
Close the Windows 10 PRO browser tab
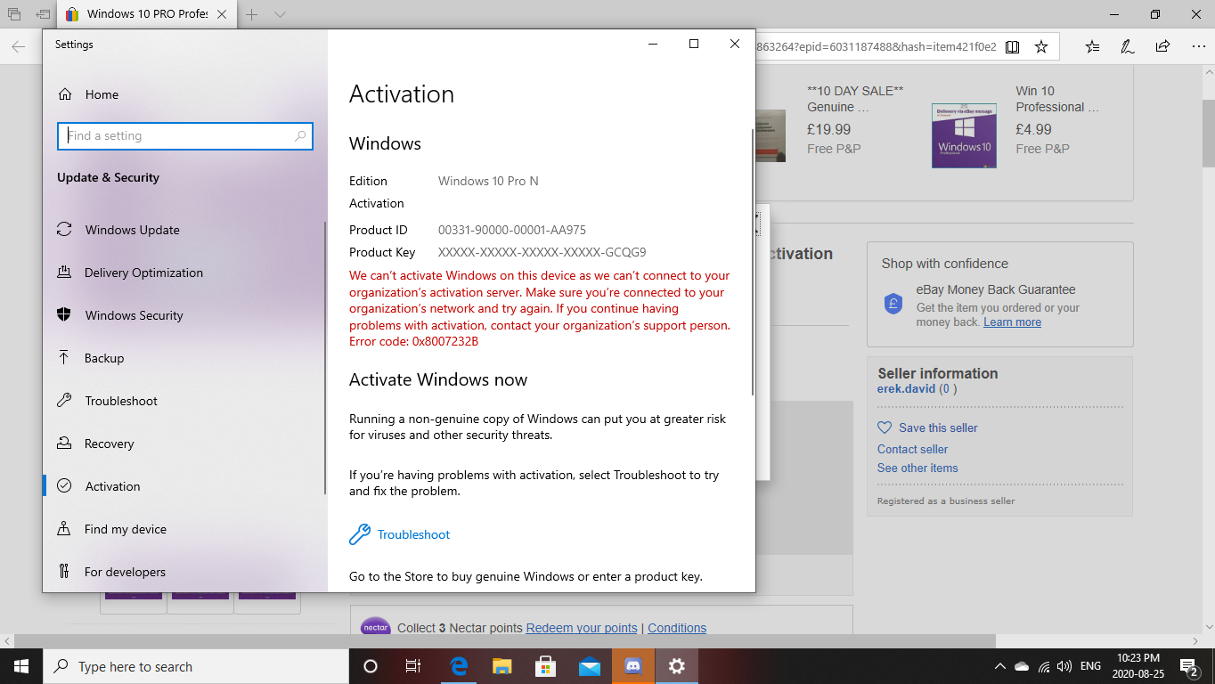click(222, 14)
